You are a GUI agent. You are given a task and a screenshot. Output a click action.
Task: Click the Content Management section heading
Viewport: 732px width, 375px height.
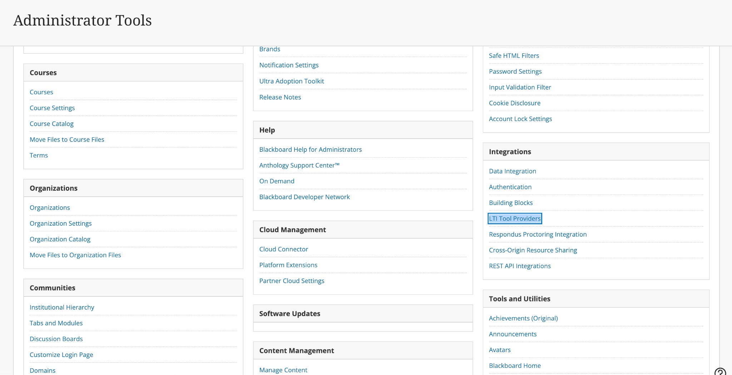pyautogui.click(x=297, y=351)
